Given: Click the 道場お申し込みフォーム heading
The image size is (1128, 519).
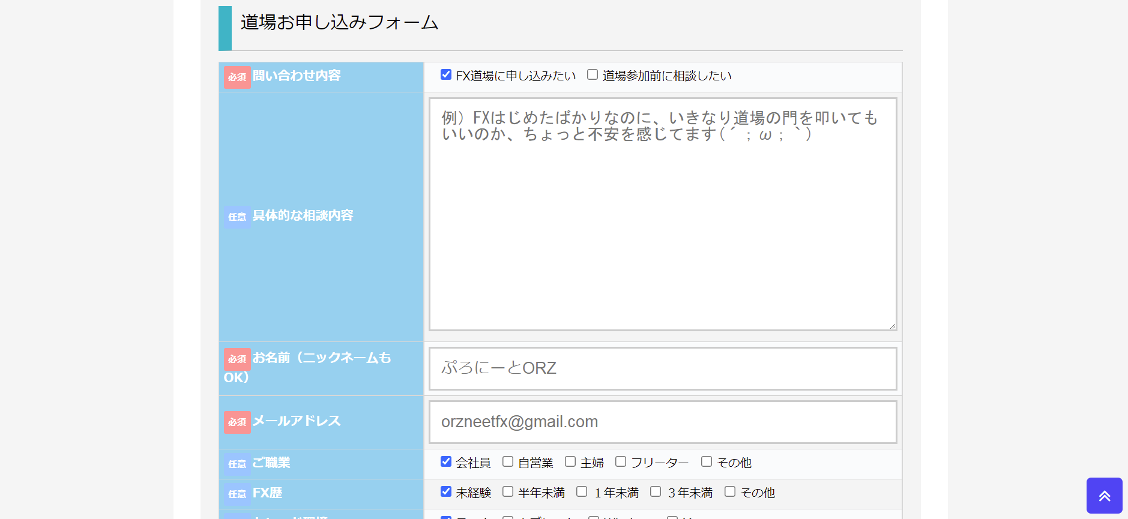Looking at the screenshot, I should tap(339, 23).
